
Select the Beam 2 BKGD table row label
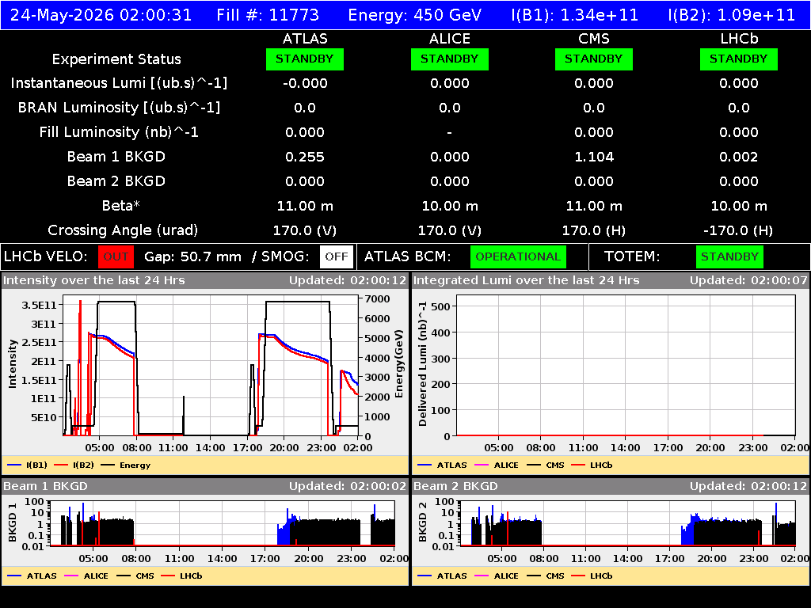click(116, 181)
